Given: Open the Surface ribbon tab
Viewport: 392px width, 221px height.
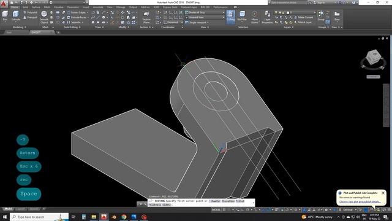Looking at the screenshot, I should point(36,7).
